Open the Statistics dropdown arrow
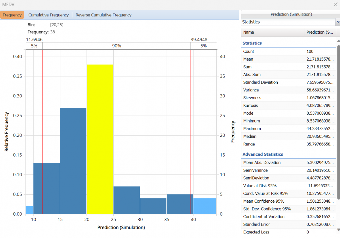The height and width of the screenshot is (238, 340). pyautogui.click(x=337, y=22)
